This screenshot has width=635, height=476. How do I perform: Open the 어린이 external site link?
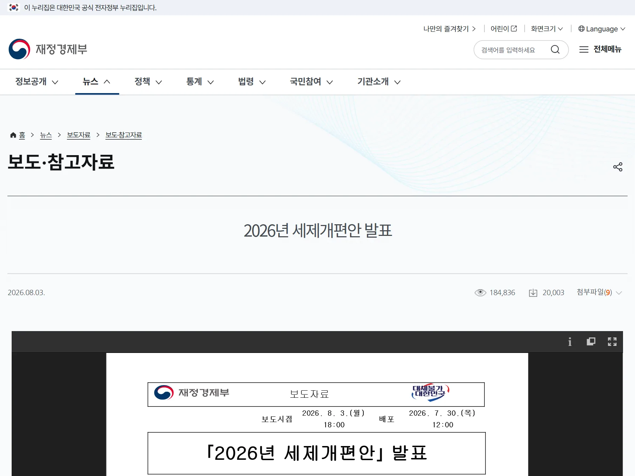(504, 29)
